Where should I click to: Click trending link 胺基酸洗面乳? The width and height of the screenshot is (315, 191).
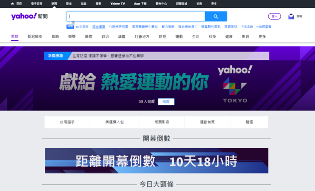click(x=211, y=27)
